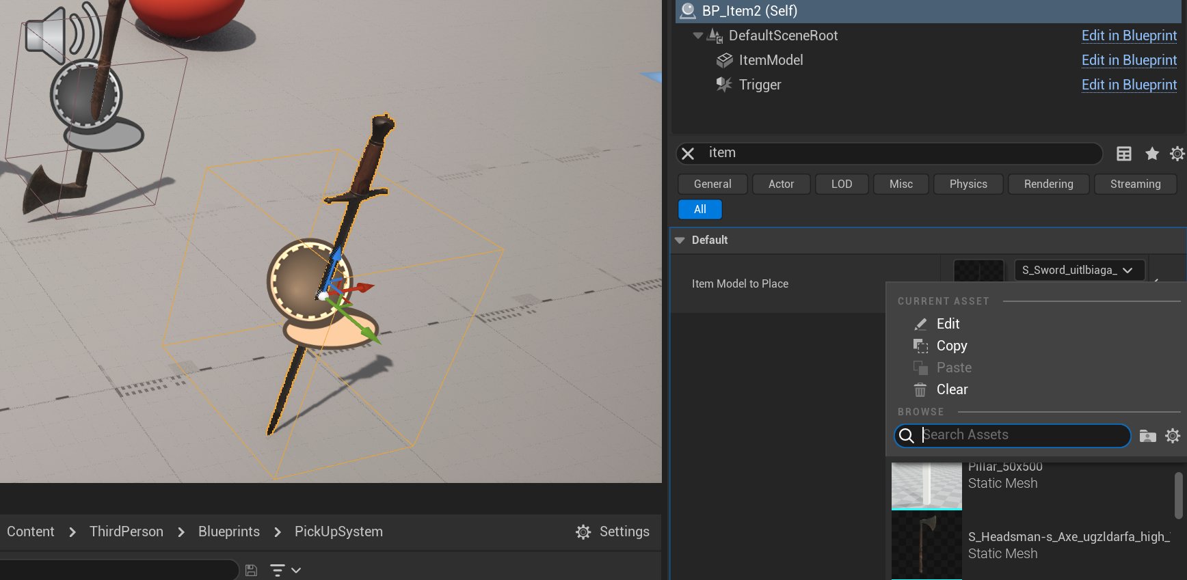Viewport: 1187px width, 580px height.
Task: Expand chevron after ThirdPerson breadcrumb
Action: tap(181, 532)
